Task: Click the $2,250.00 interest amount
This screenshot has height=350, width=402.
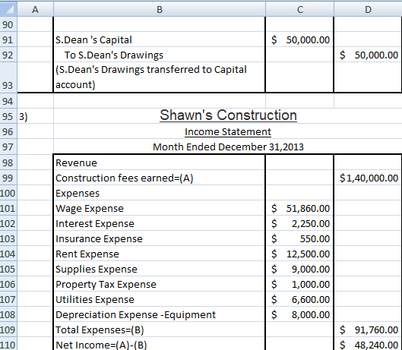Action: pos(299,223)
